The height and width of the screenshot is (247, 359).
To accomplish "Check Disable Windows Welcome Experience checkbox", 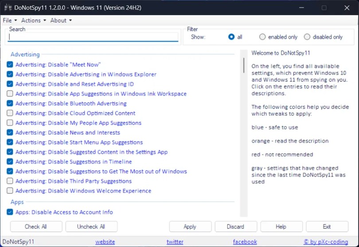I will pyautogui.click(x=10, y=191).
